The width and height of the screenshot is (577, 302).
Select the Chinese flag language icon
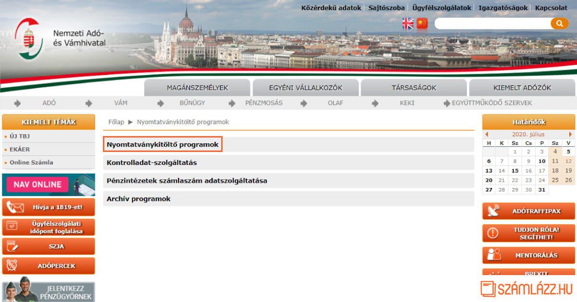click(422, 24)
